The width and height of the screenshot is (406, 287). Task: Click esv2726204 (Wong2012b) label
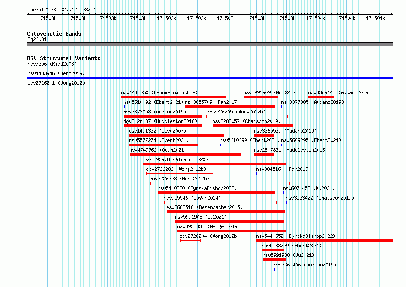point(209,236)
